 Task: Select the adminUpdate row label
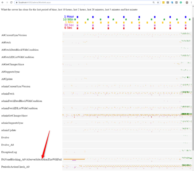(9, 130)
